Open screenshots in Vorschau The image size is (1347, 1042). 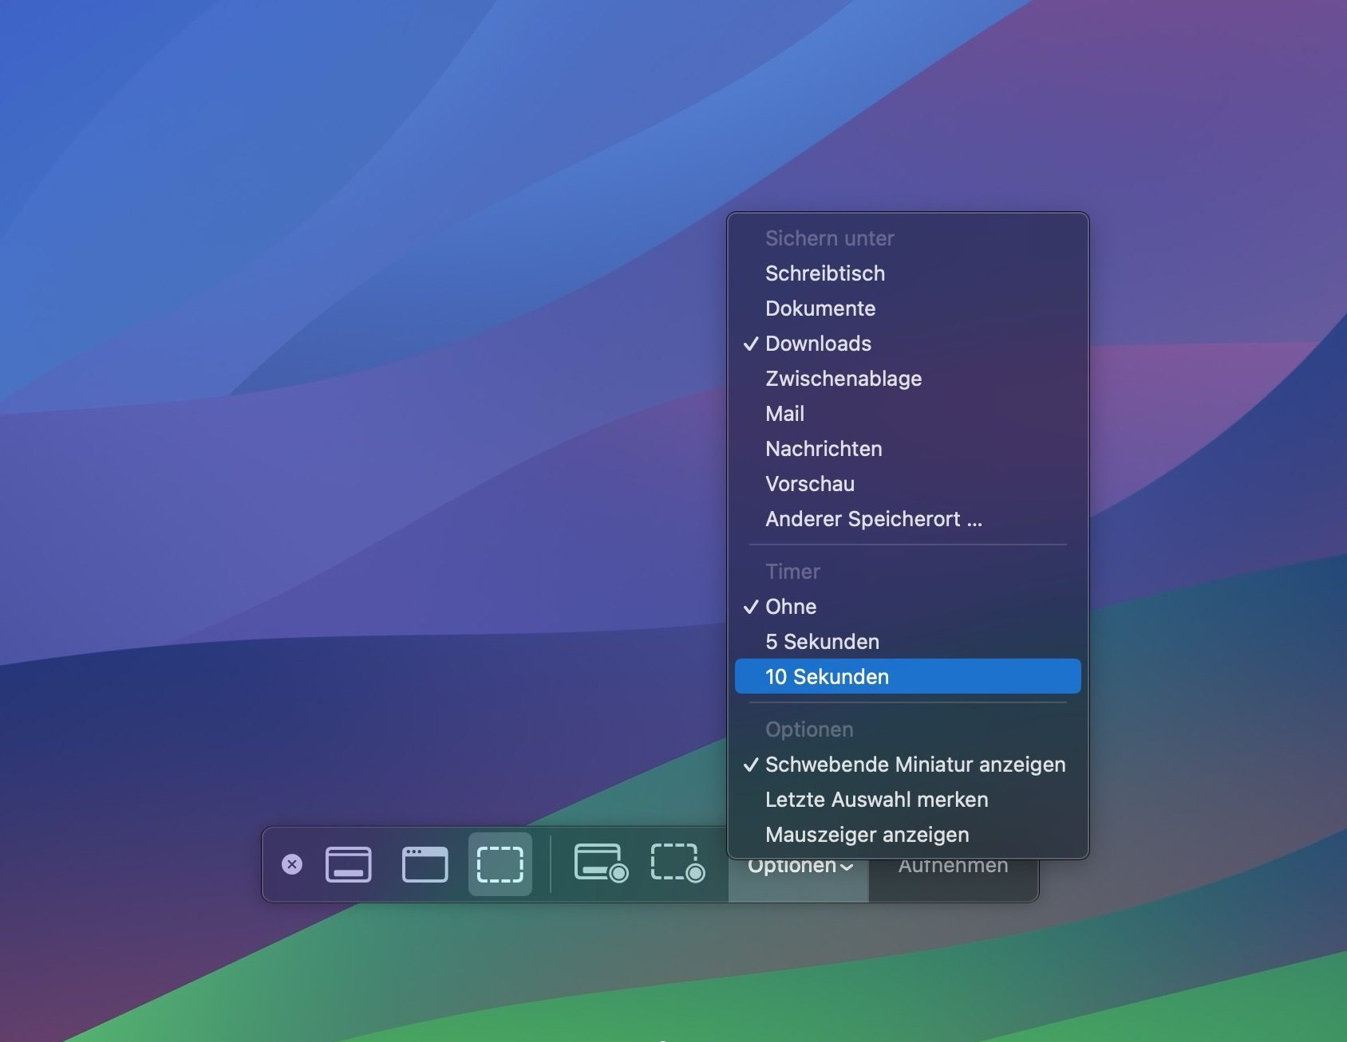[810, 484]
